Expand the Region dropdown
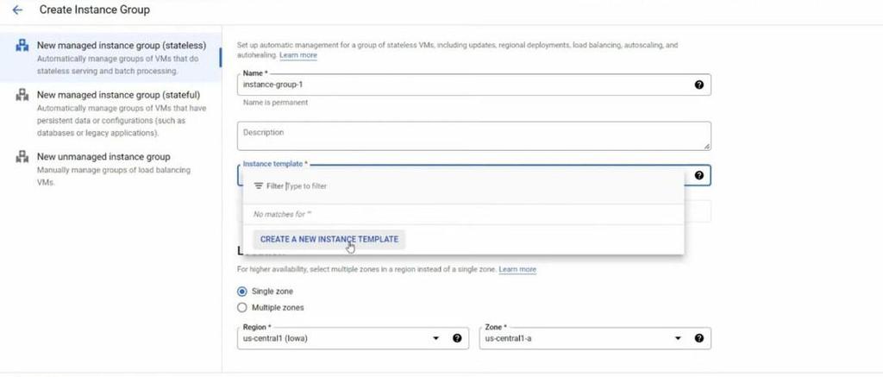 point(435,338)
